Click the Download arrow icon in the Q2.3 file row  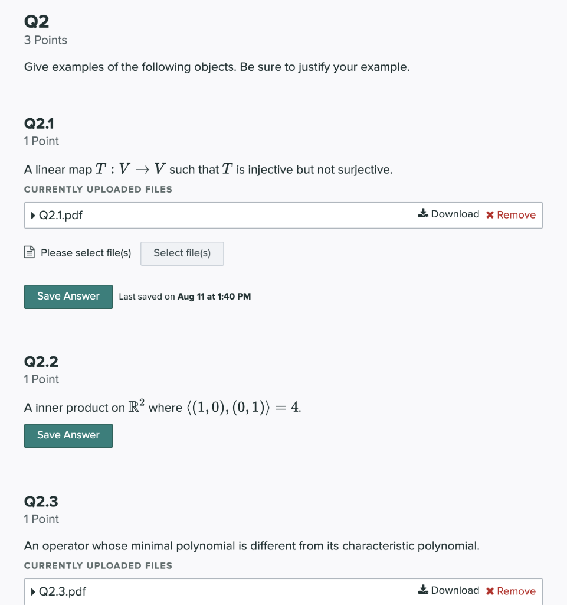[x=423, y=590]
